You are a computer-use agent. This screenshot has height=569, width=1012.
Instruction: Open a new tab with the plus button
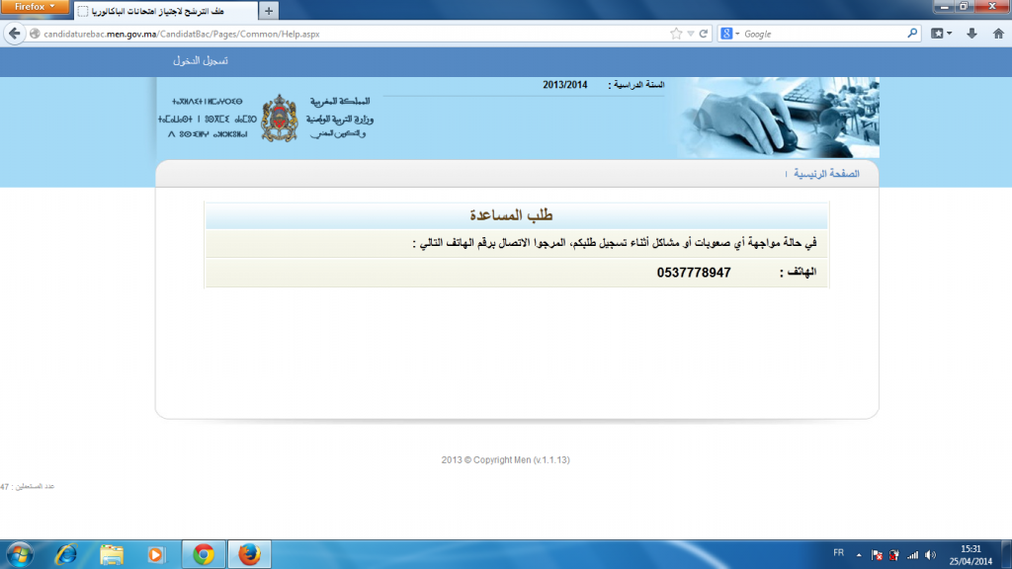(x=269, y=11)
